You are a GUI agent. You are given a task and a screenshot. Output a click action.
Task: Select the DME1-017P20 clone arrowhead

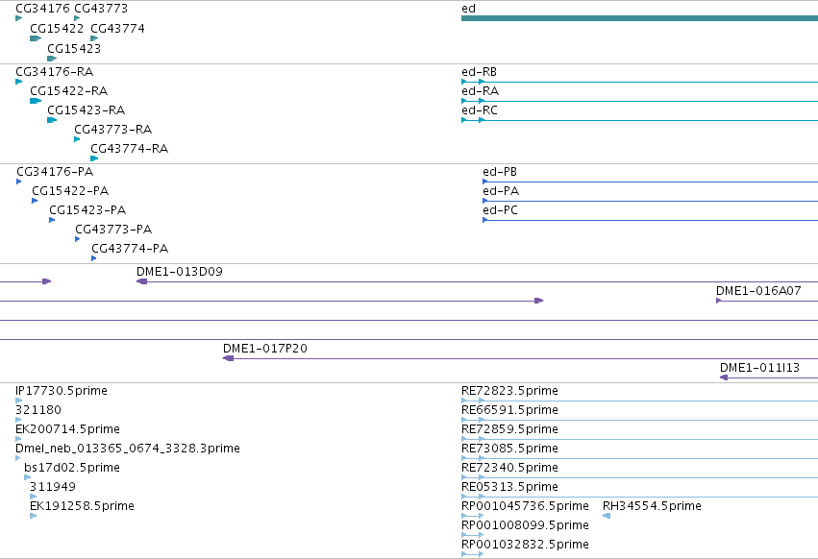click(x=228, y=358)
